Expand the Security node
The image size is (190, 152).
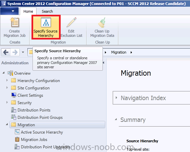[x=7, y=102]
